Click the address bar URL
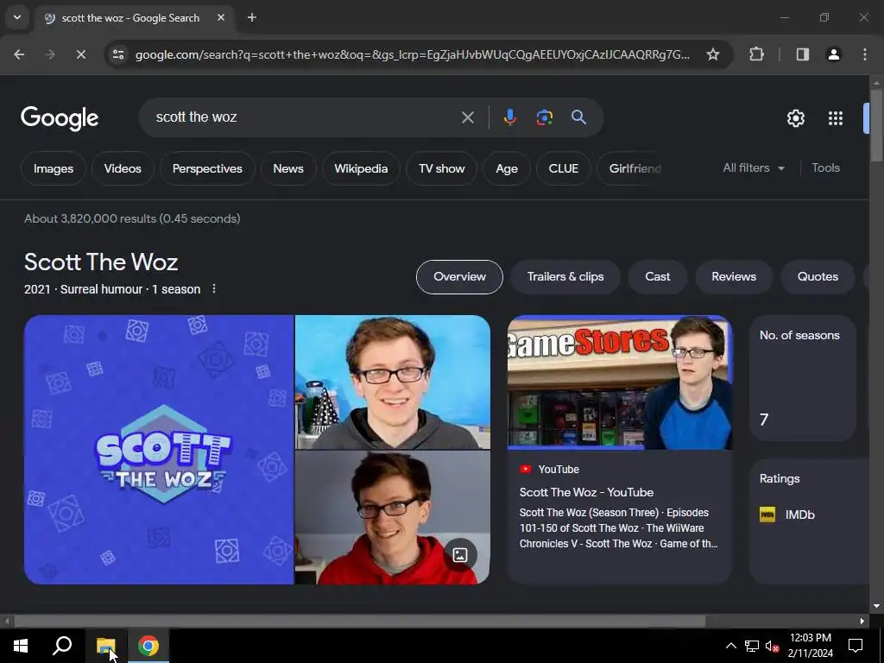884x663 pixels. [412, 54]
